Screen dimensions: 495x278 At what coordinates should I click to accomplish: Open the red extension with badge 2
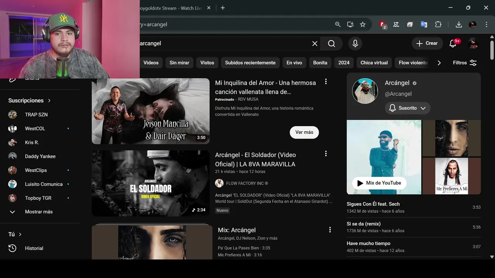click(x=383, y=25)
